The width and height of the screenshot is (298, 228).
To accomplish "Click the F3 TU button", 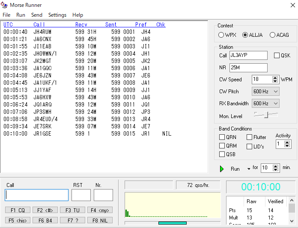I will (72, 210).
